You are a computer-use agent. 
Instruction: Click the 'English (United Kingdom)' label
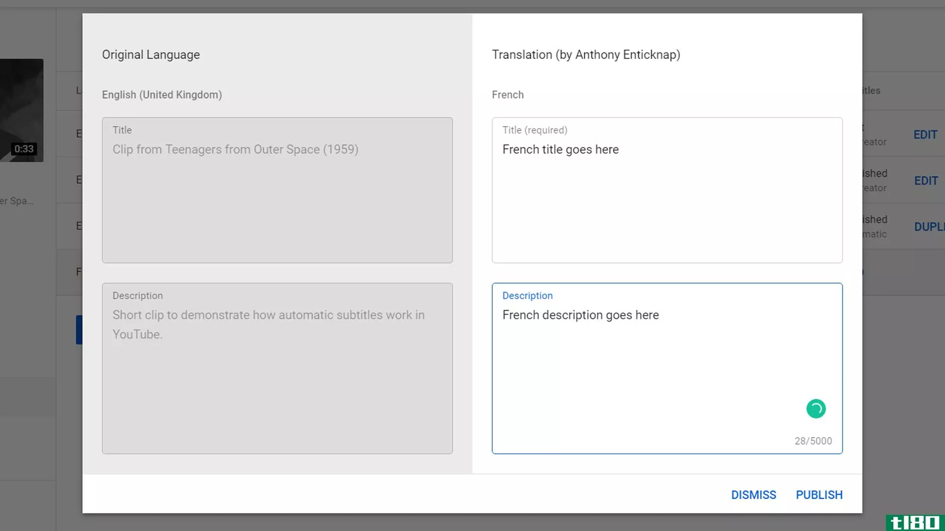point(162,94)
